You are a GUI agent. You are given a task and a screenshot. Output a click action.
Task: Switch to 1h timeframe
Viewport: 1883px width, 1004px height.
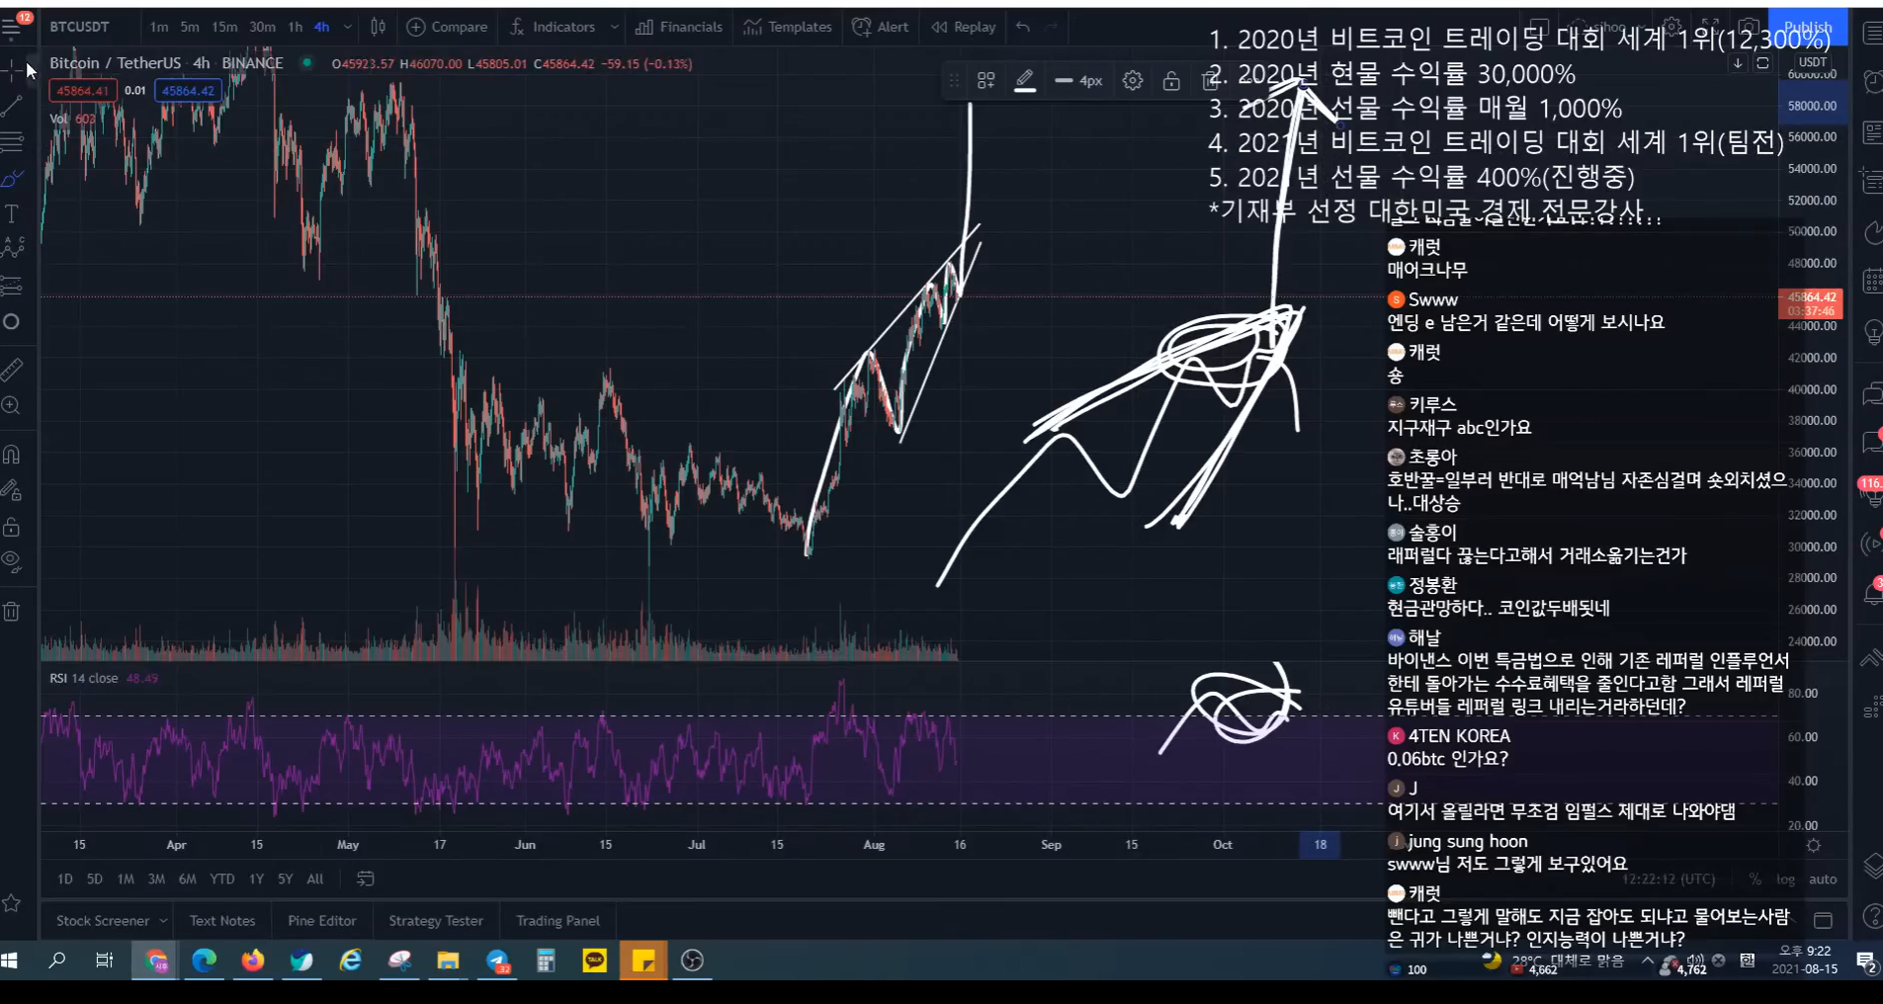[x=295, y=27]
